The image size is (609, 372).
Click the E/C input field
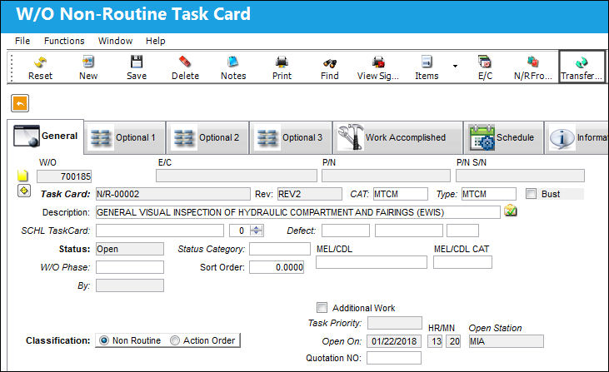pyautogui.click(x=237, y=176)
